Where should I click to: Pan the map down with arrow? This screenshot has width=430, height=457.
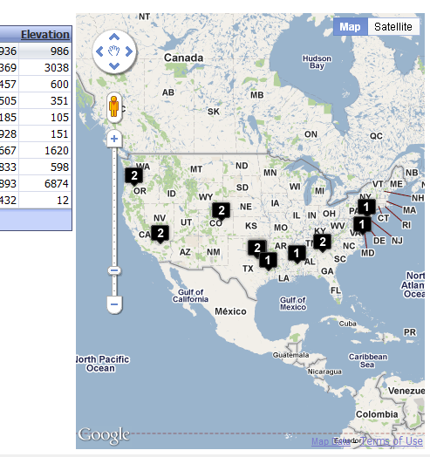click(x=114, y=66)
